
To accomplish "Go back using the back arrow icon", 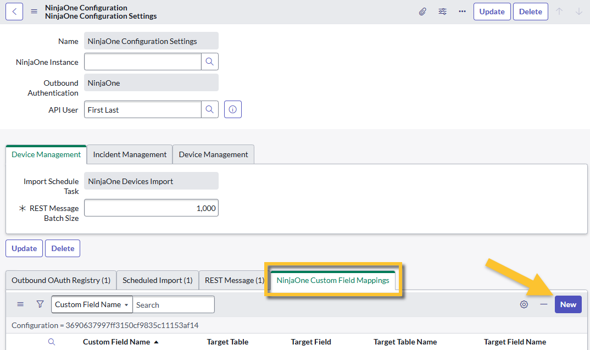I will pos(14,11).
